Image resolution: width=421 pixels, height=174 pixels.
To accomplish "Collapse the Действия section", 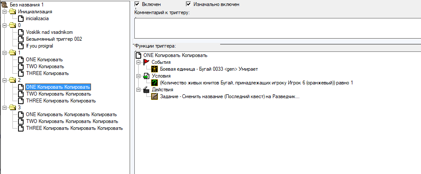I will coord(138,90).
